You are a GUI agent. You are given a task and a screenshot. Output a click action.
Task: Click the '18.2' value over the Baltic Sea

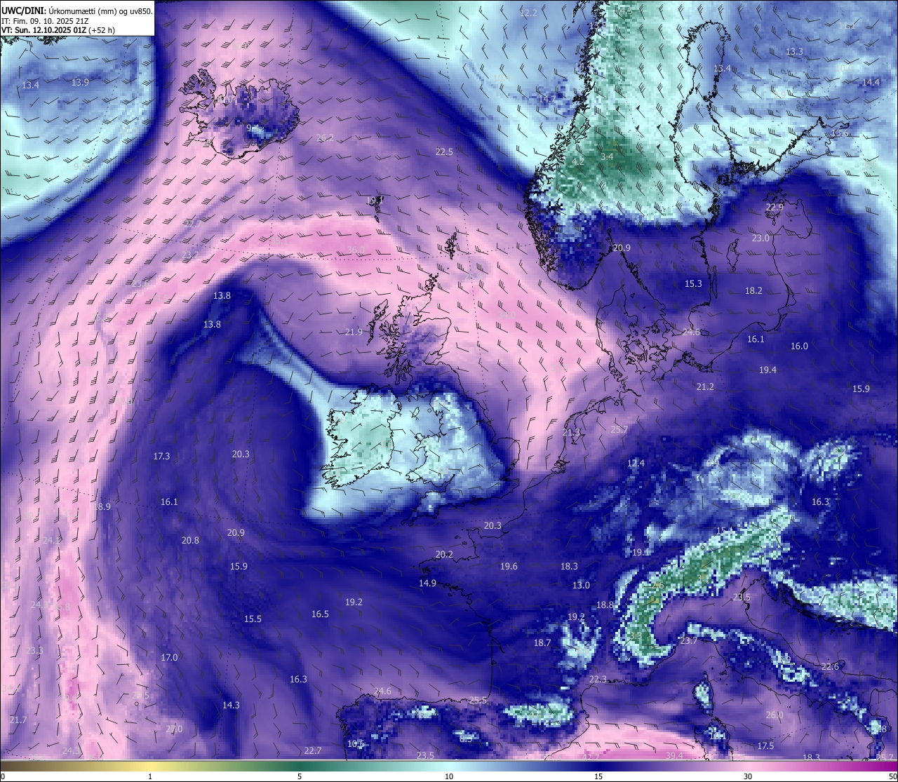point(753,290)
